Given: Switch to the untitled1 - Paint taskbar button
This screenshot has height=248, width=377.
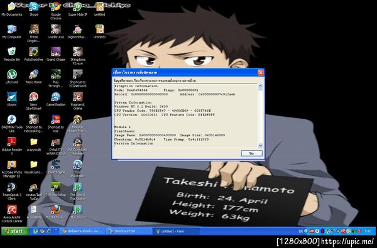Looking at the screenshot, I should (176, 231).
